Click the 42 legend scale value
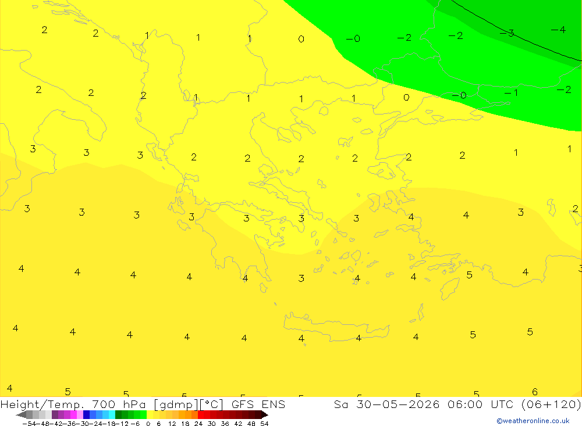Viewport: 582px width, 426px height. coord(238,424)
